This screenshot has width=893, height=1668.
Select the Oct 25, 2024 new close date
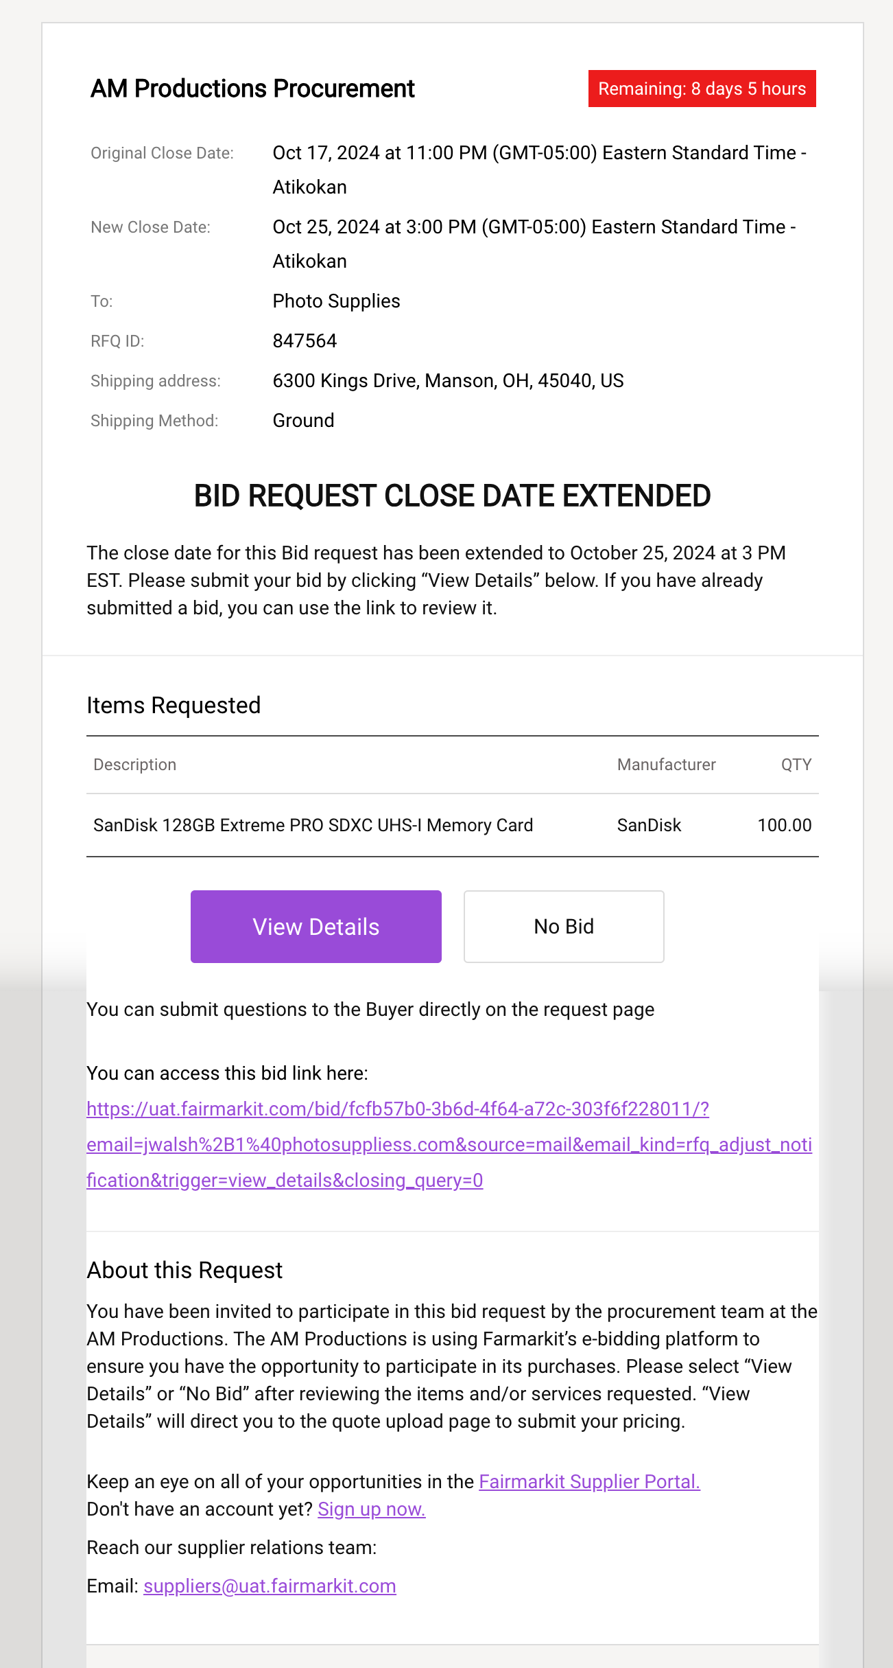click(x=534, y=244)
